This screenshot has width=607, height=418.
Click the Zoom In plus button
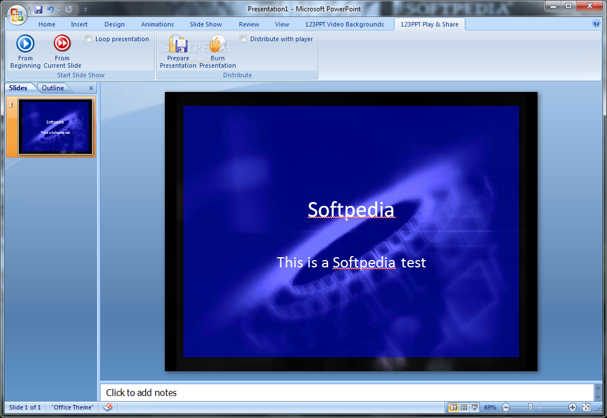573,407
